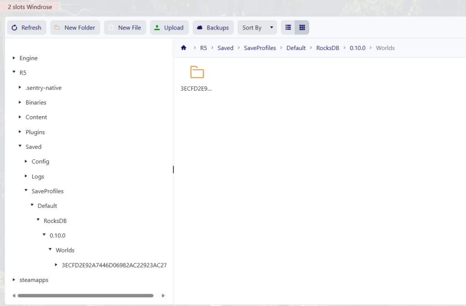
Task: Go to home via breadcrumb icon
Action: tap(184, 48)
